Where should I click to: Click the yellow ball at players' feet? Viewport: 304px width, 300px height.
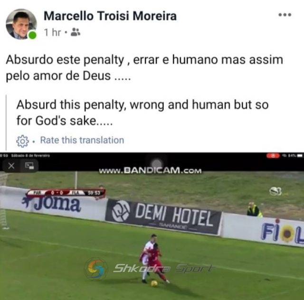pos(154,283)
